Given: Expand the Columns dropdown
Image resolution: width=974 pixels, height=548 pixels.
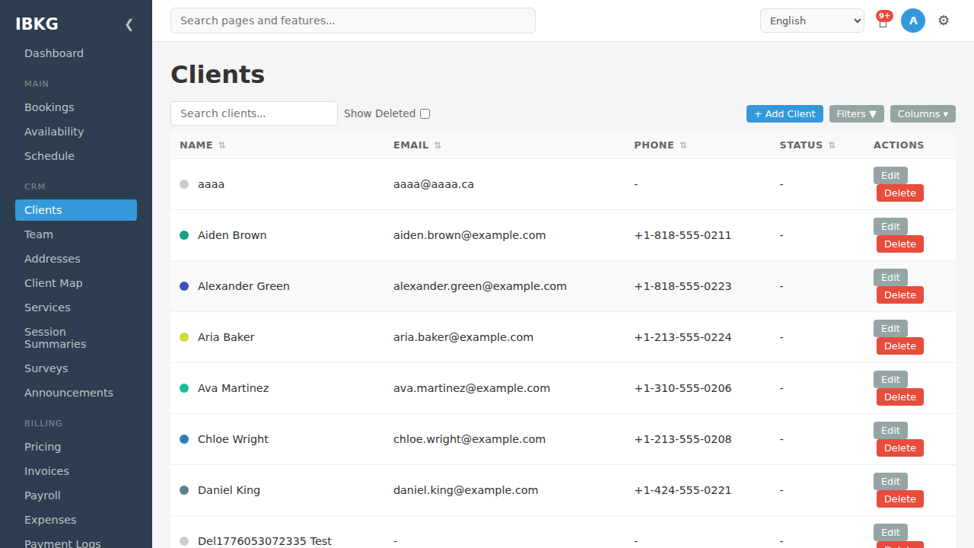Looking at the screenshot, I should pos(923,113).
